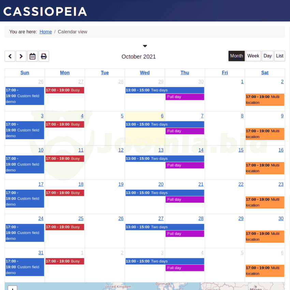Open the Home breadcrumb link
The height and width of the screenshot is (290, 290).
point(46,32)
